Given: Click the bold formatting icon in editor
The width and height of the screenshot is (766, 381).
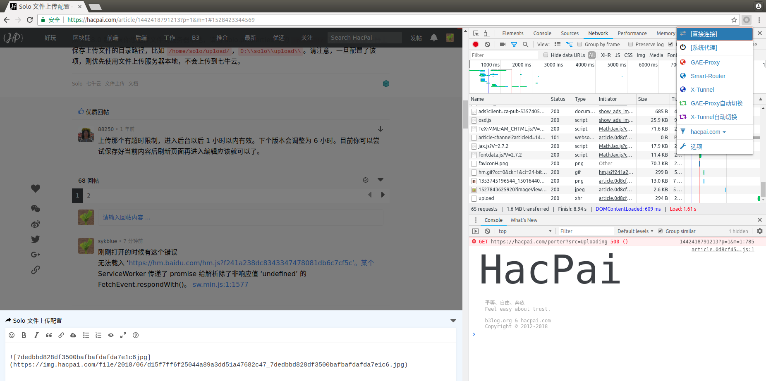Looking at the screenshot, I should (24, 335).
